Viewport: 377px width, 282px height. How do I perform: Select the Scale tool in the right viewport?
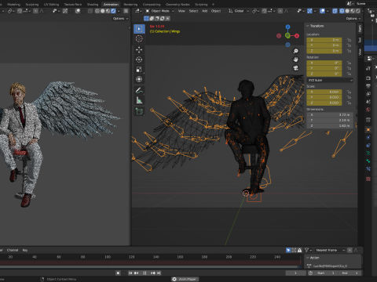[x=139, y=69]
